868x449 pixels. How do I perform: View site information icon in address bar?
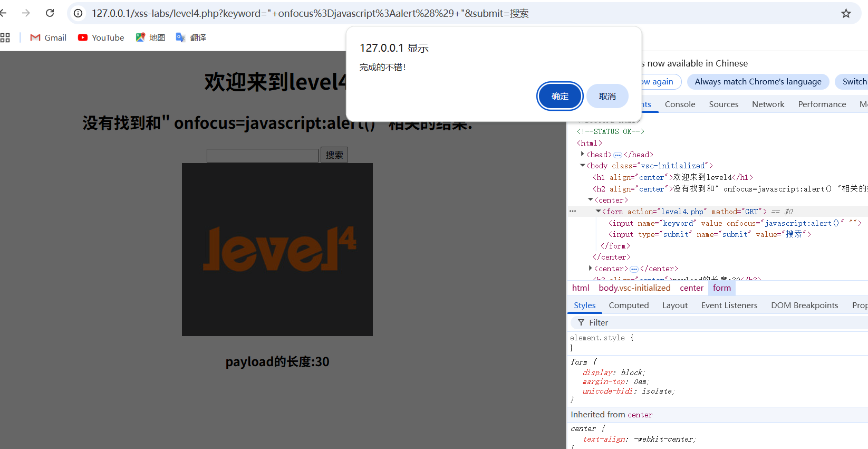(78, 13)
